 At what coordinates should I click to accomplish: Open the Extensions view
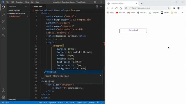3,36
